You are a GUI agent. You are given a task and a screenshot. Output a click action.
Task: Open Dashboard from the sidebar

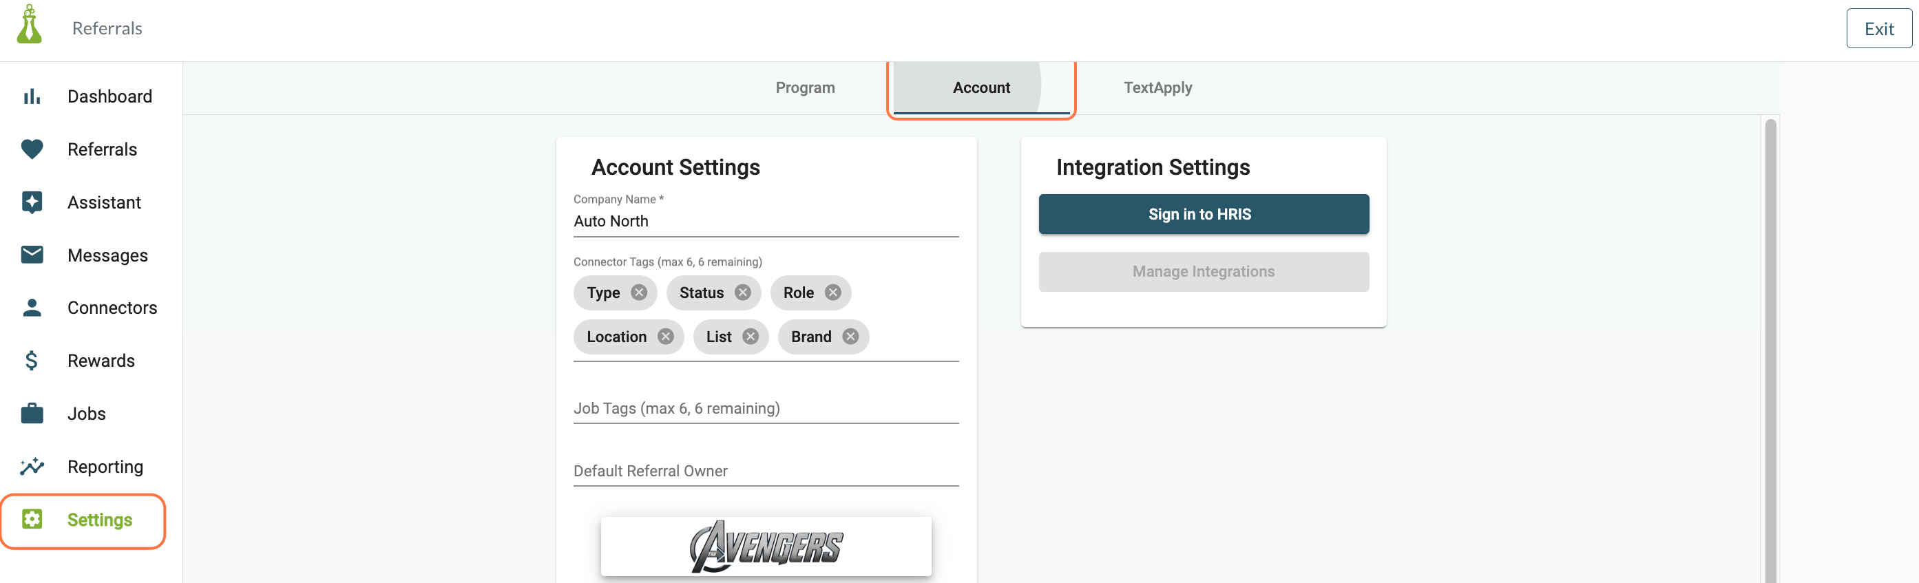(91, 97)
